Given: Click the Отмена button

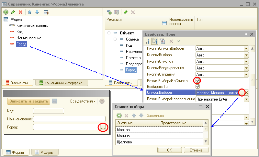Looking at the screenshot, I should point(196,150).
